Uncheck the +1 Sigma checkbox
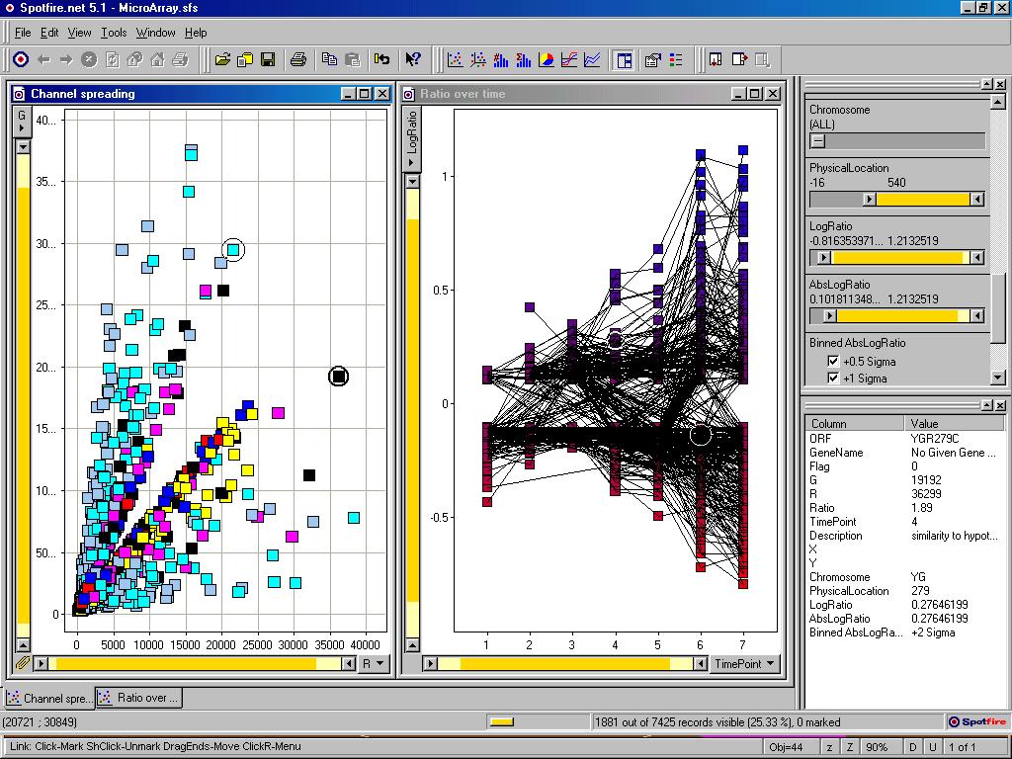Screen dimensions: 1012x759 833,379
